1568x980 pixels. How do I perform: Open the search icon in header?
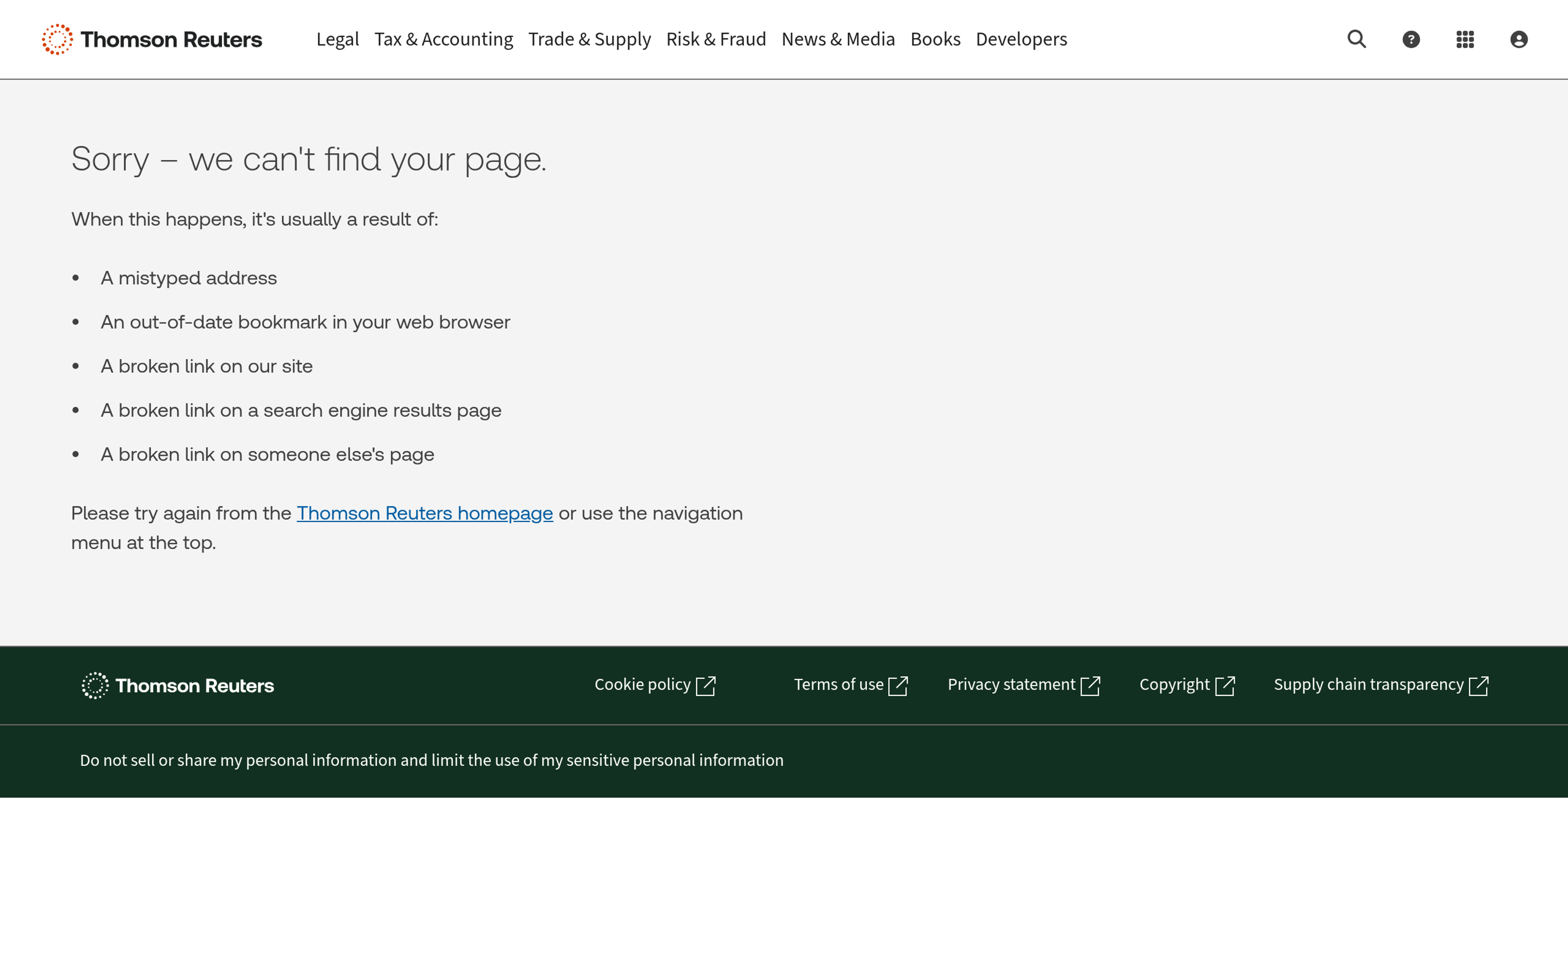point(1357,40)
